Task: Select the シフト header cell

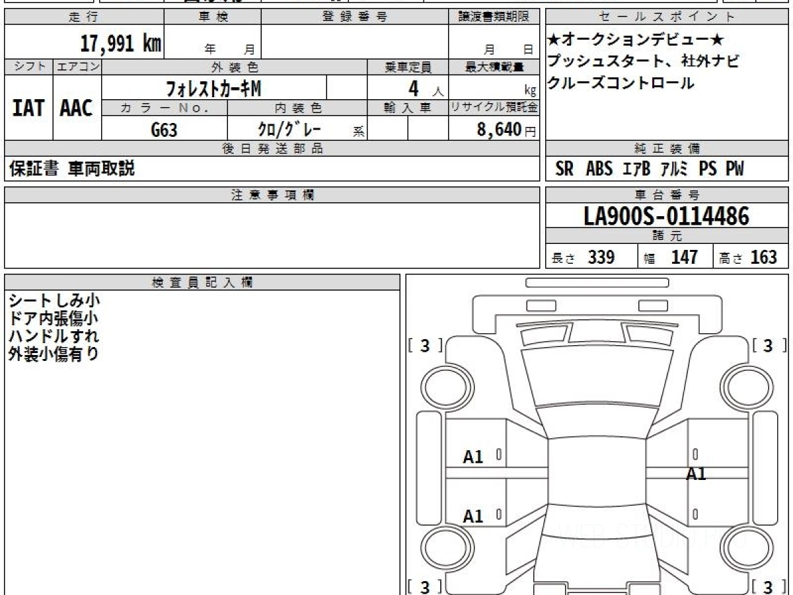Action: [28, 67]
